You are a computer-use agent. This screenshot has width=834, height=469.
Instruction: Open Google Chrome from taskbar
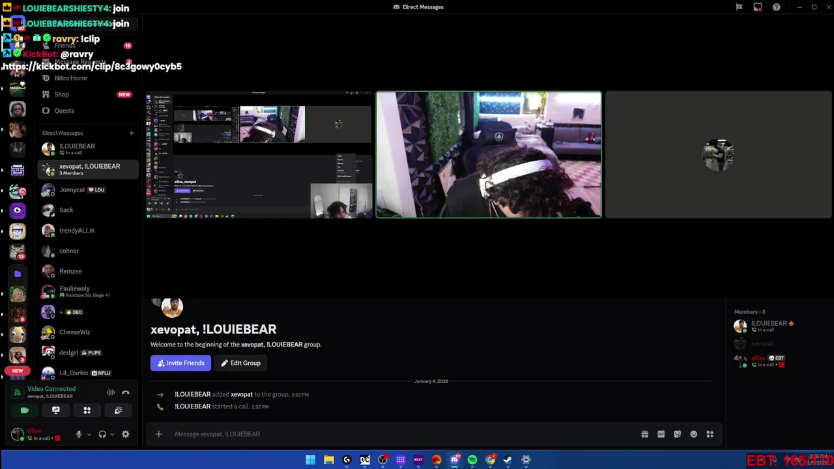[490, 460]
